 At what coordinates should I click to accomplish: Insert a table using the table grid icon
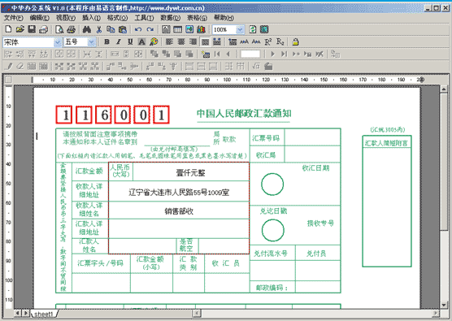point(177,29)
